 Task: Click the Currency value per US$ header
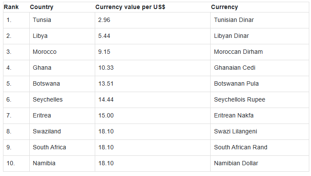click(x=130, y=7)
